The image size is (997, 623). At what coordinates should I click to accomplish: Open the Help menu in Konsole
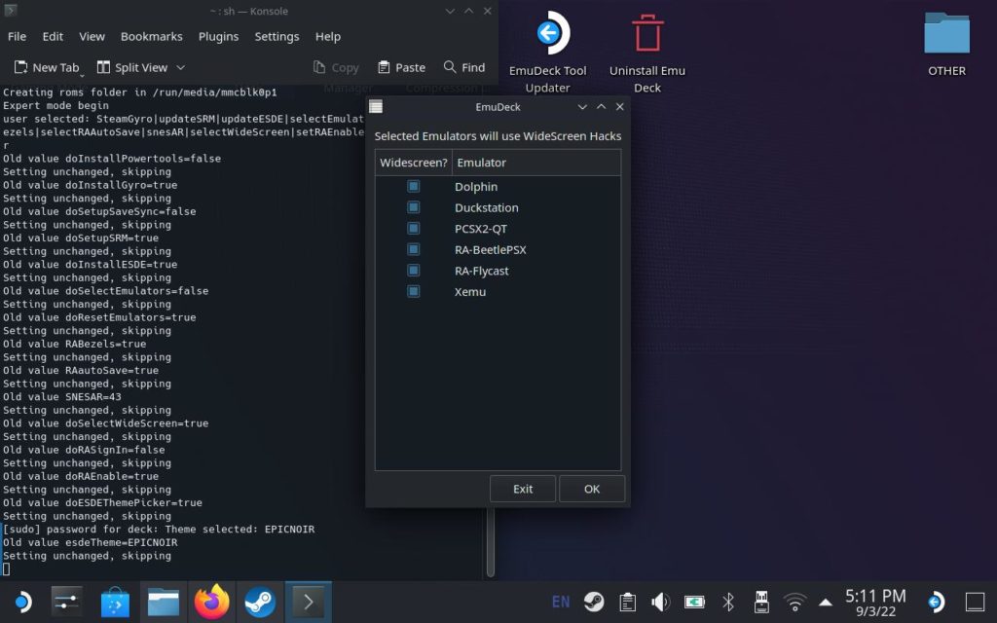[328, 36]
